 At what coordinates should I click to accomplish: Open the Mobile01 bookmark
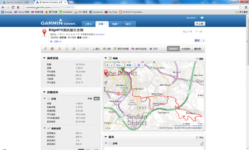tap(66, 12)
